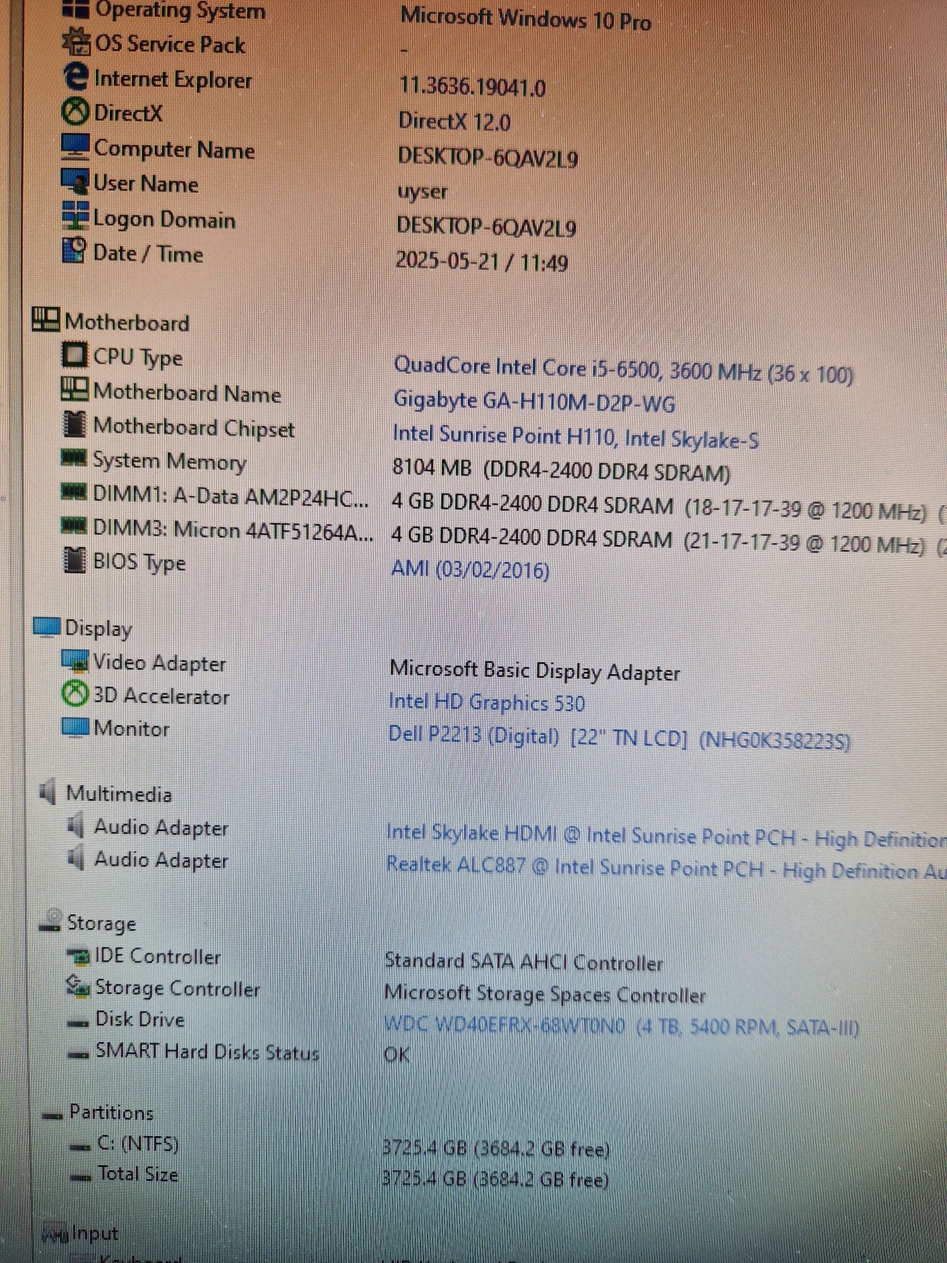This screenshot has width=947, height=1263.
Task: Select the 2025-05-21 / 11:49 value
Action: click(482, 261)
